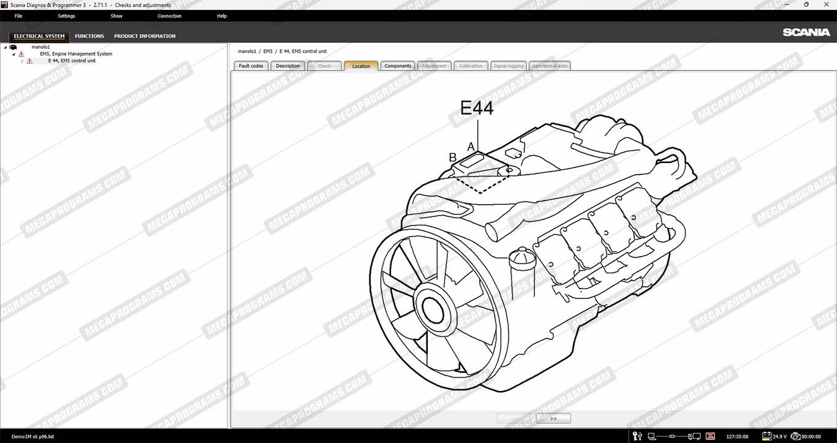Screen dimensions: 837x443
Task: Click label B on the engine diagram
Action: click(x=453, y=157)
